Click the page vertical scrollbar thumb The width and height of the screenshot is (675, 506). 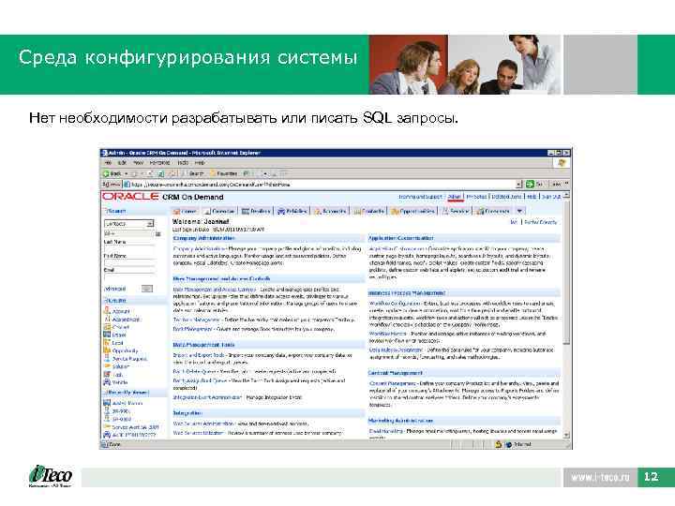click(x=566, y=272)
